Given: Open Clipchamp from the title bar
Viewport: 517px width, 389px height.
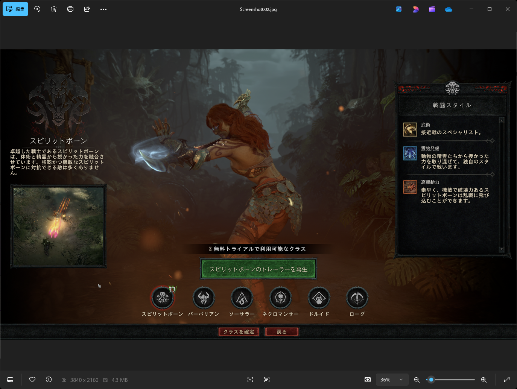Looking at the screenshot, I should 432,9.
